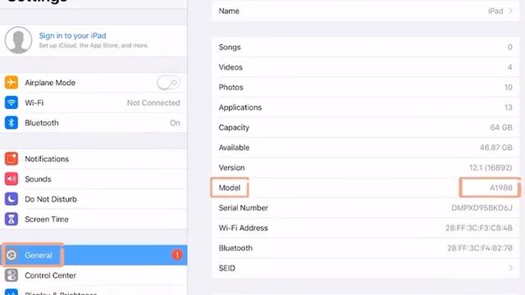Screen dimensions: 525x295
Task: Tap the Sounds speaker icon
Action: 11,179
